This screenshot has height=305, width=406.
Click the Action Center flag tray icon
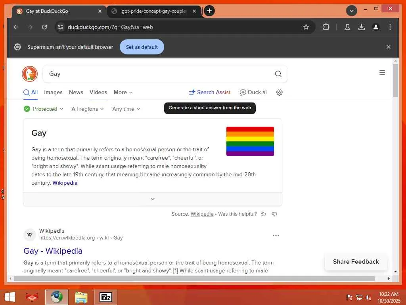tap(349, 297)
